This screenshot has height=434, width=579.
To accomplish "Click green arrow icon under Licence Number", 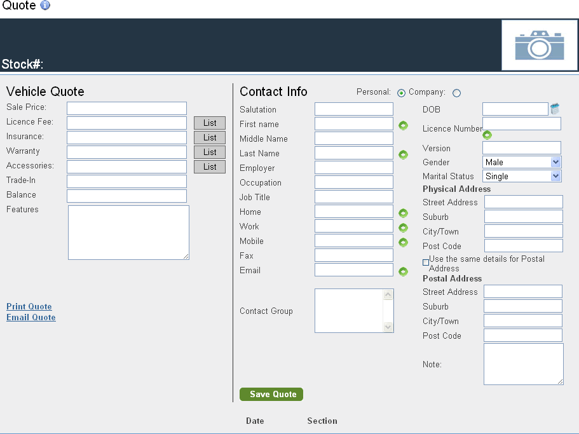I will [487, 135].
